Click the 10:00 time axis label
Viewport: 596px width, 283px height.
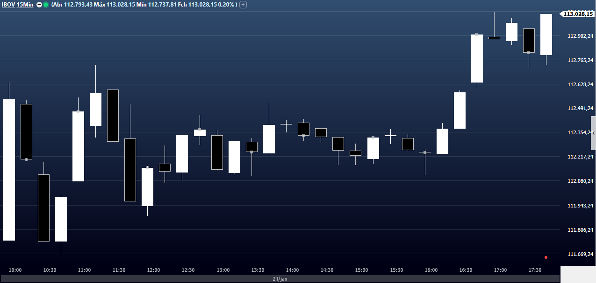[15, 270]
